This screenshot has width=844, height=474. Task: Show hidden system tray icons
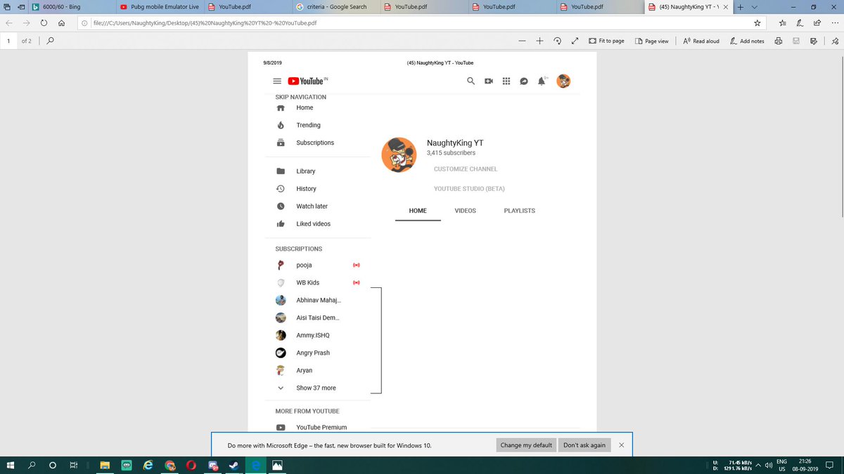pos(759,464)
